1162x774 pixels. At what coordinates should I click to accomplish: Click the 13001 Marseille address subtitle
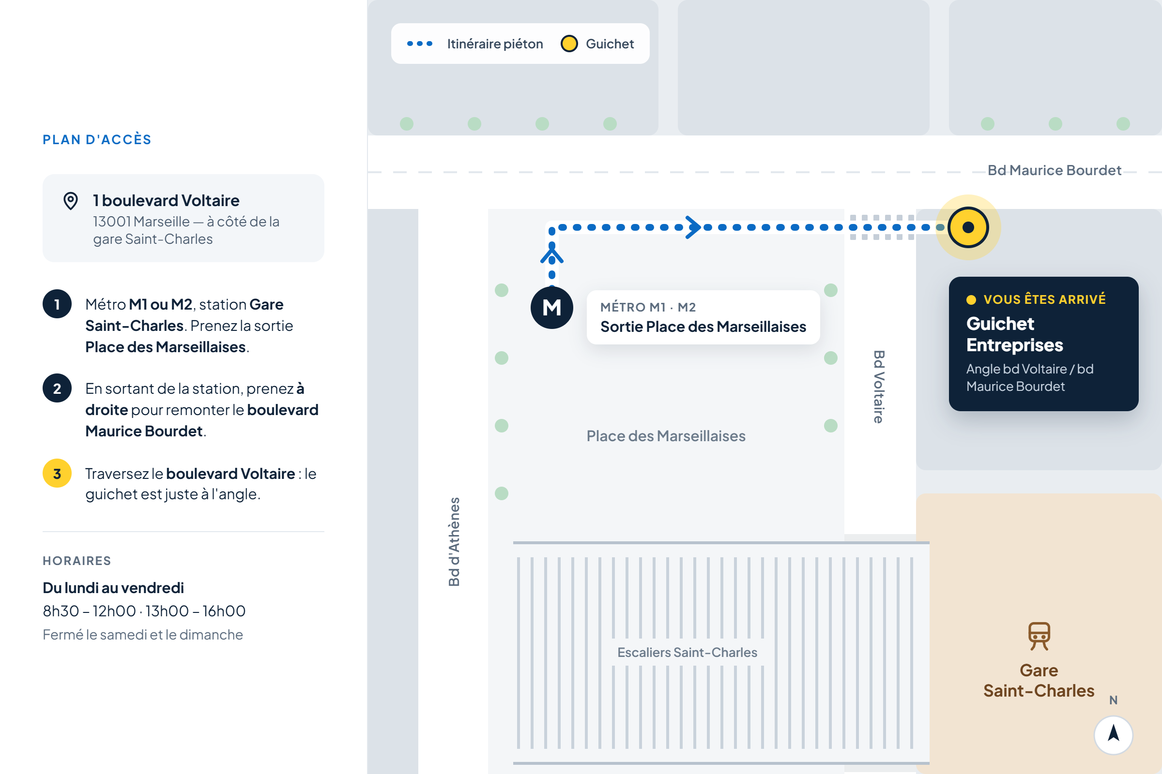point(186,230)
